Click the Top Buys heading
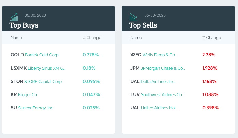The image size is (238, 138). tap(24, 25)
